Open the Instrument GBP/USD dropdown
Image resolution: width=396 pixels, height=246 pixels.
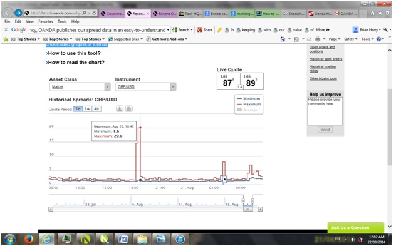tap(145, 86)
